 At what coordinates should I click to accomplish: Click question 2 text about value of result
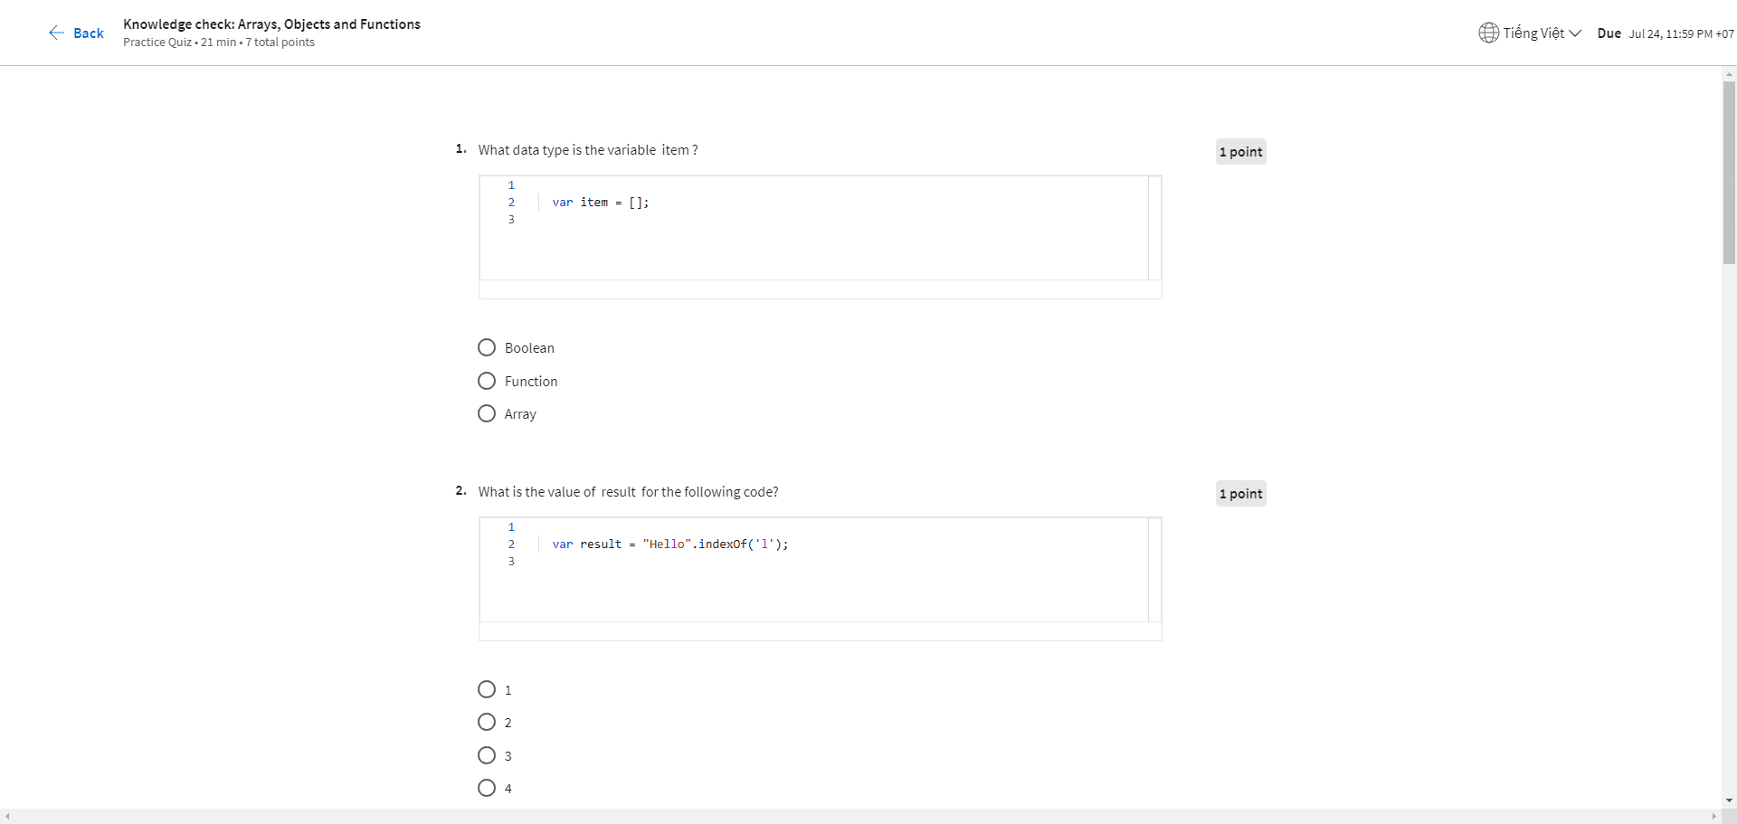click(x=628, y=492)
